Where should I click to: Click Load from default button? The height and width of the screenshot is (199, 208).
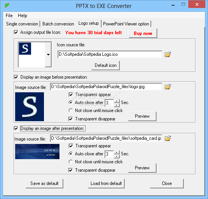(x=106, y=183)
